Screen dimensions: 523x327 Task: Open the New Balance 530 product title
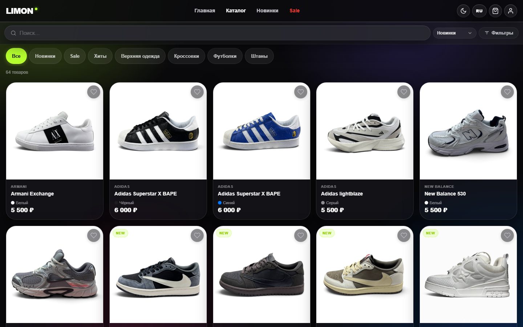[445, 194]
